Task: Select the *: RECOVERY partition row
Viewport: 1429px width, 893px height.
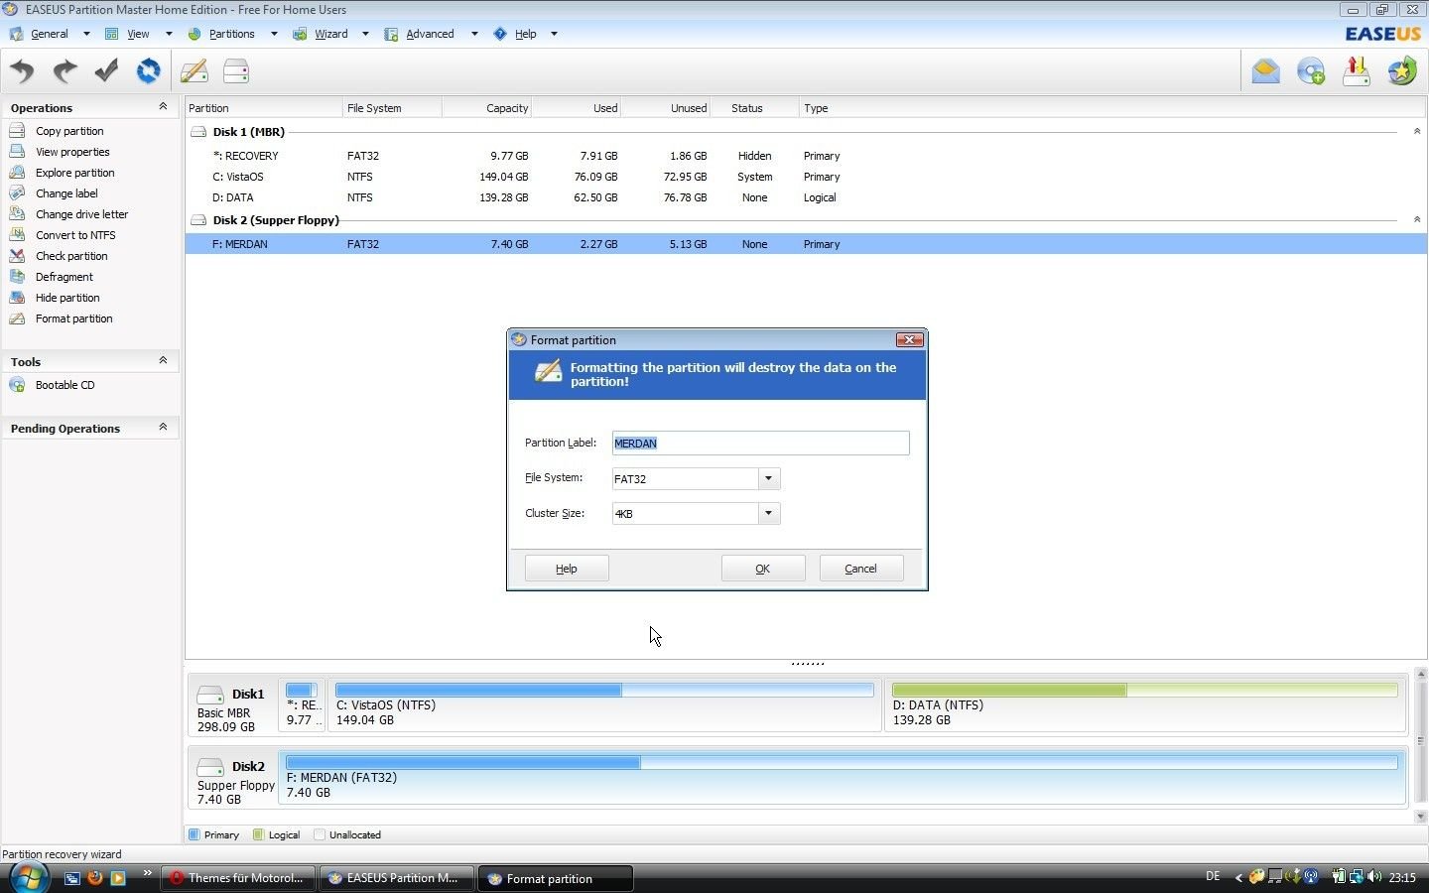Action: [806, 156]
